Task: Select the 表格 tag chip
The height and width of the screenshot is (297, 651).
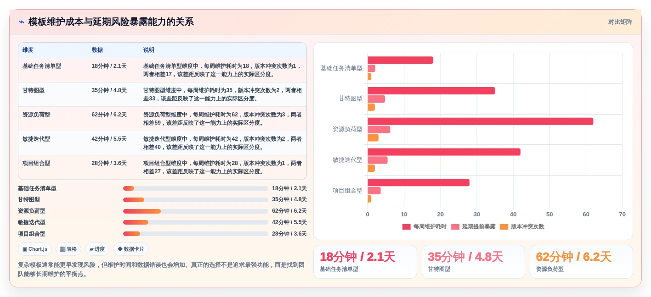Action: (x=68, y=249)
